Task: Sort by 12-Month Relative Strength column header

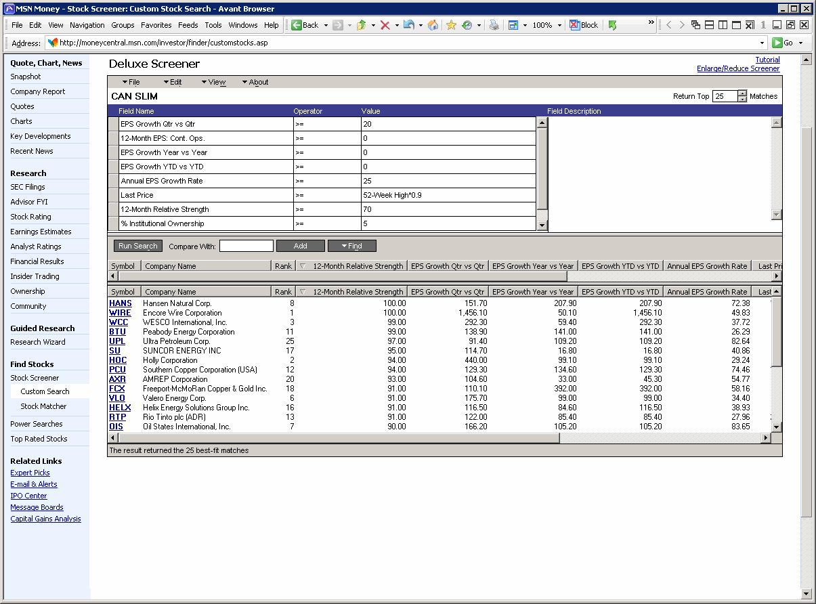Action: (358, 292)
